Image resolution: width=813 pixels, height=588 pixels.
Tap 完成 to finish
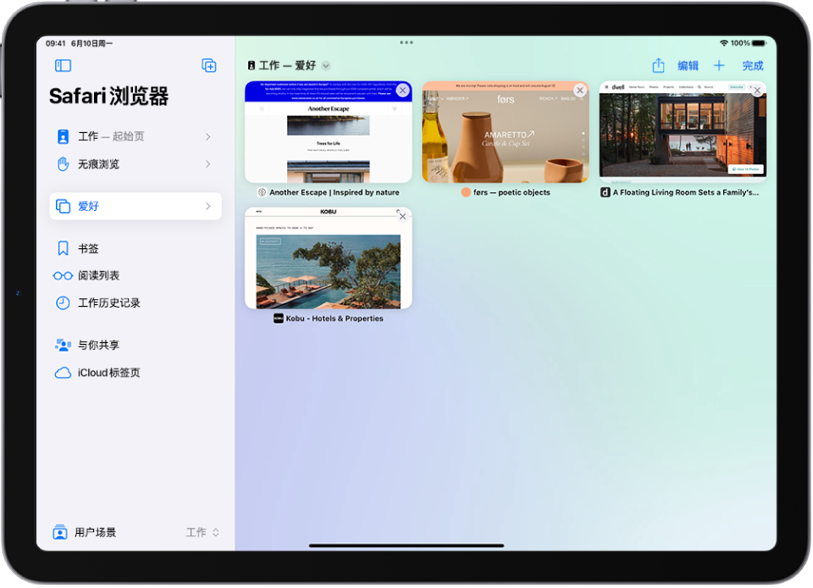[x=752, y=65]
